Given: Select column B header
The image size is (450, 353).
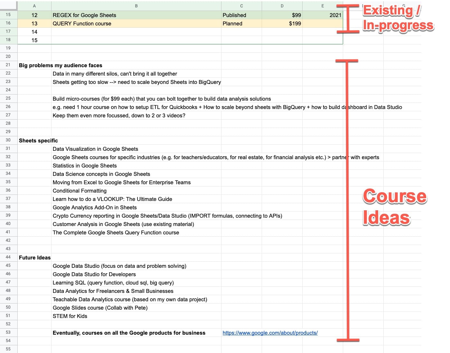Looking at the screenshot, I should pyautogui.click(x=136, y=6).
